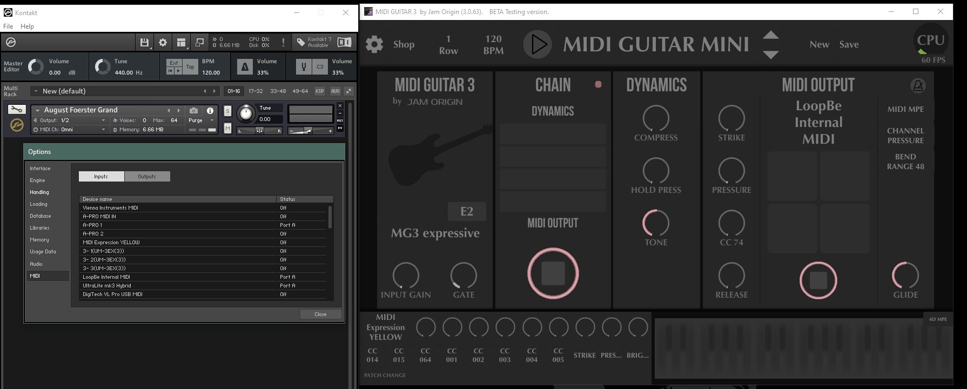The height and width of the screenshot is (389, 967).
Task: Open Kontakt options via gear icon
Action: point(163,42)
